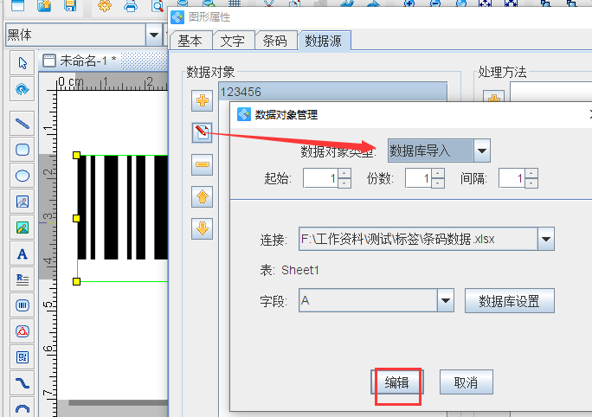Pick the QR code tool
Viewport: 592px width, 417px height.
click(23, 357)
